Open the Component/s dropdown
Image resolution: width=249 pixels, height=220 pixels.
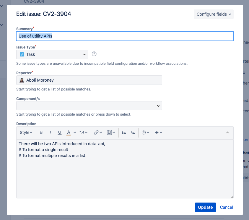[89, 106]
